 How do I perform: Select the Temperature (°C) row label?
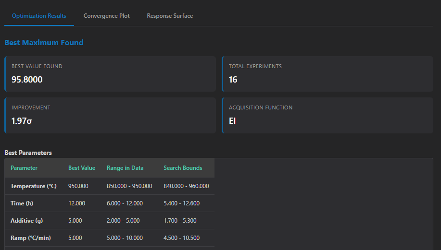coord(34,186)
